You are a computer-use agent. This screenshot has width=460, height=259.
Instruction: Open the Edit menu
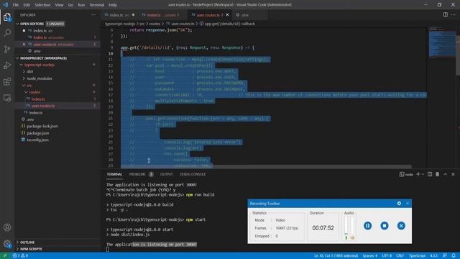[x=27, y=5]
